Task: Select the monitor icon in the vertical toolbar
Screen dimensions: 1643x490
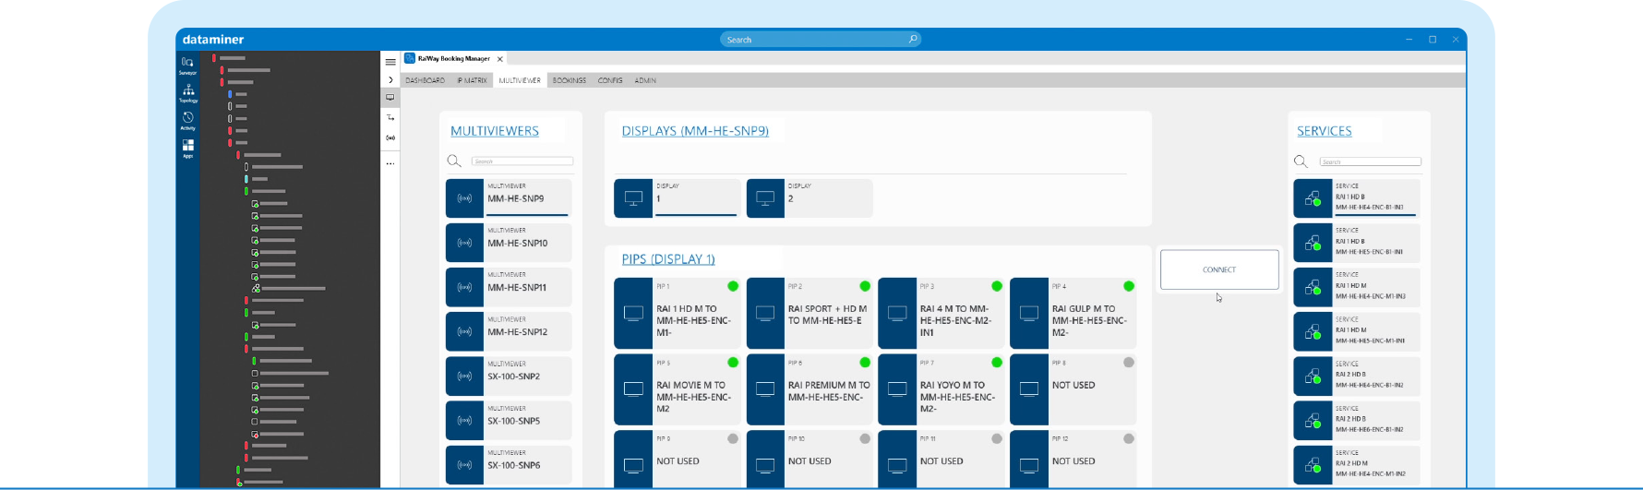Action: coord(390,98)
